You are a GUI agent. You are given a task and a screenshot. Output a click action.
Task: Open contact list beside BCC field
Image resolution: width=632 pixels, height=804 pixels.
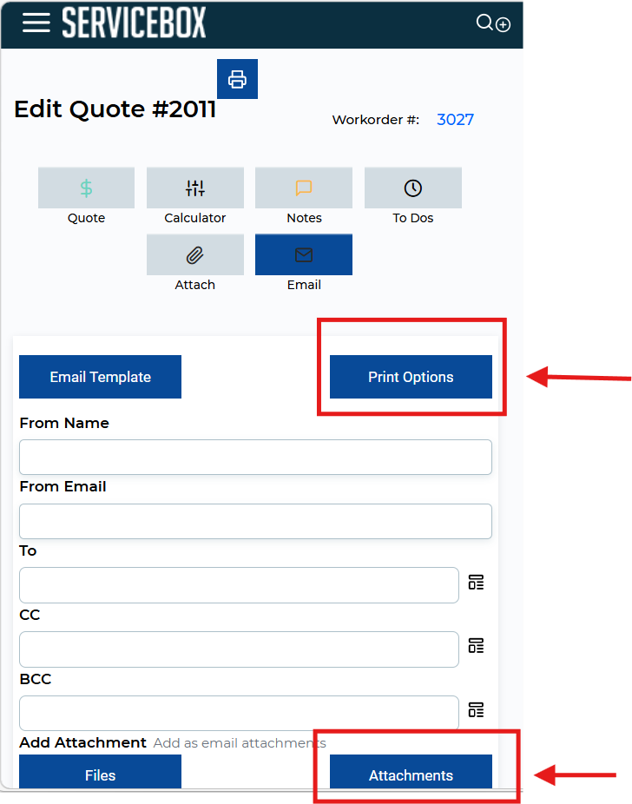[x=476, y=709]
